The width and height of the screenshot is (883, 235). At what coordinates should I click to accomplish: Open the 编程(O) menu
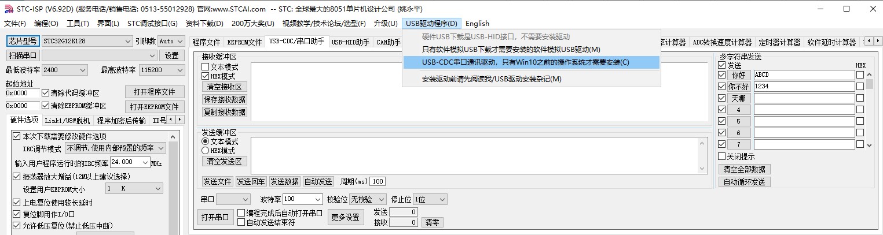click(x=46, y=24)
